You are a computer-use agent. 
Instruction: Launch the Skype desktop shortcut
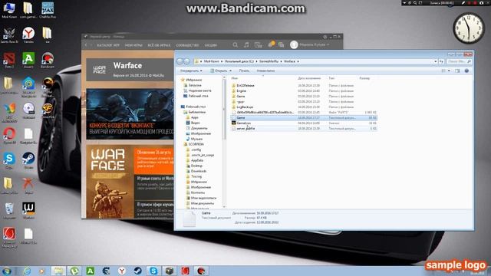coord(9,160)
